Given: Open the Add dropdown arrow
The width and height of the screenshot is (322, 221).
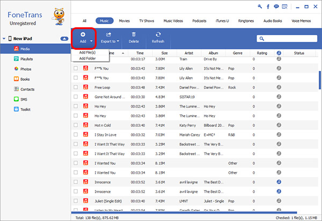Looking at the screenshot, I should (91, 41).
